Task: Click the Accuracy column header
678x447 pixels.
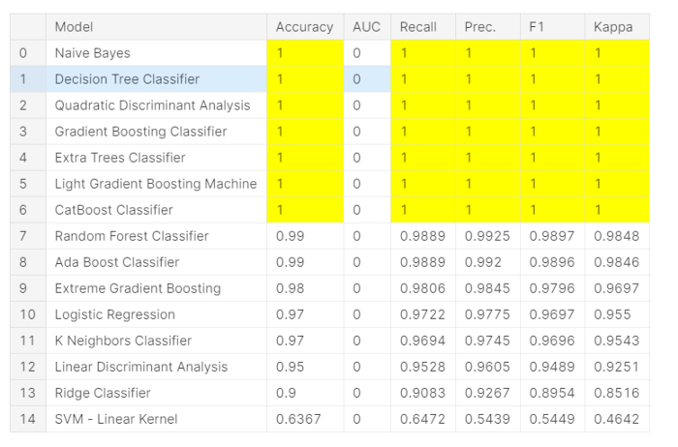Action: click(304, 27)
